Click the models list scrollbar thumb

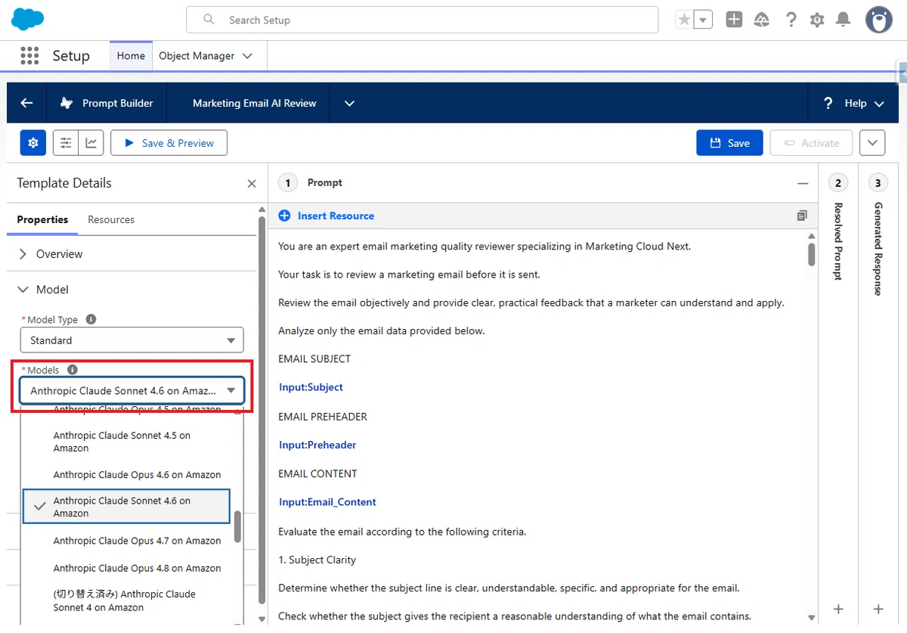tap(237, 526)
